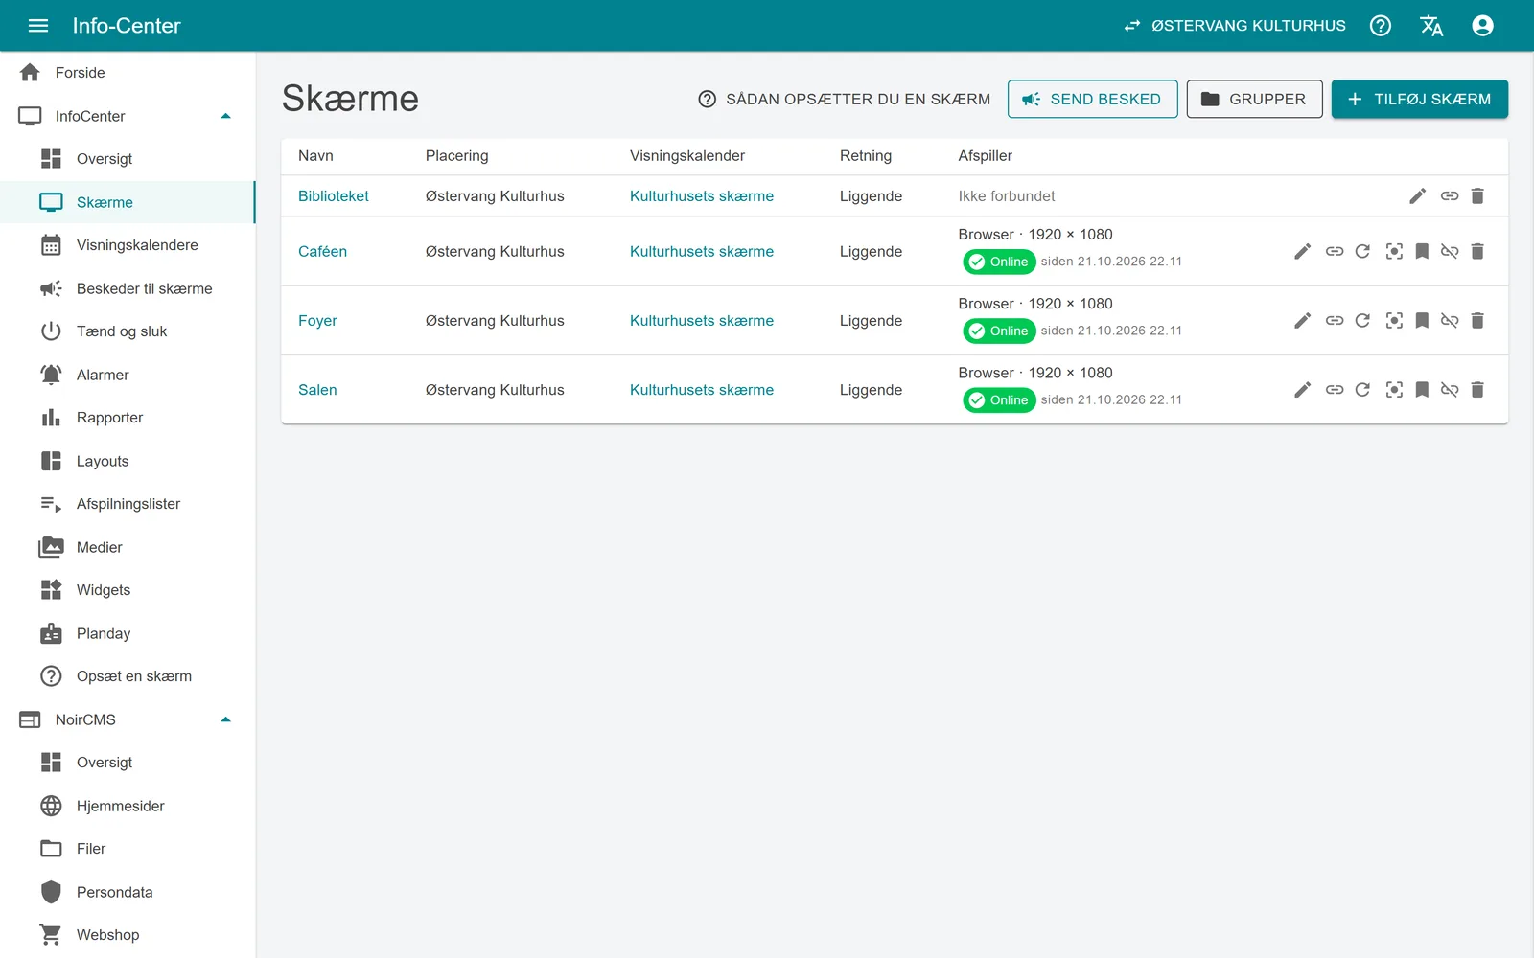The width and height of the screenshot is (1534, 958).
Task: Edit the Biblioteket screen with pencil icon
Action: tap(1417, 196)
